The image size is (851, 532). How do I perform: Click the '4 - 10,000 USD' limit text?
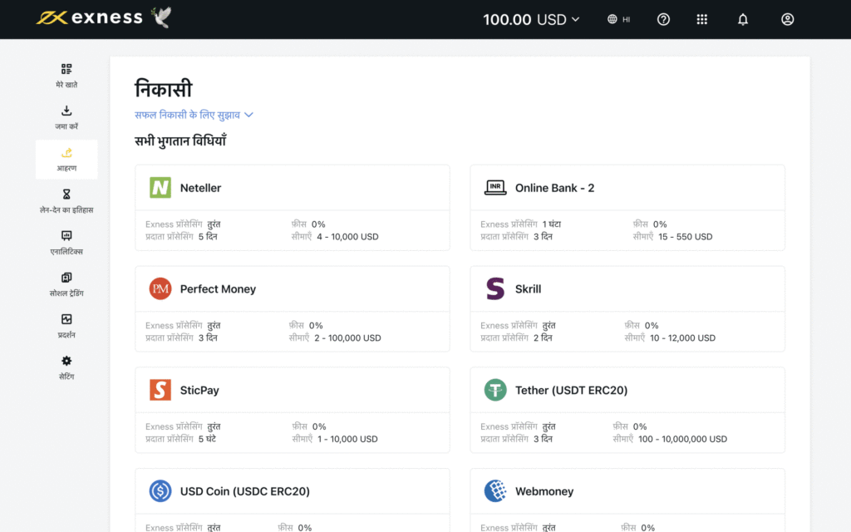347,237
